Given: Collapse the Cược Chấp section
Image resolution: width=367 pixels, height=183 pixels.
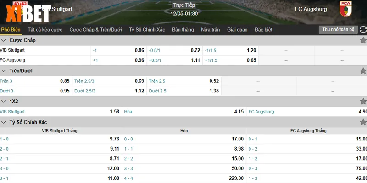Looking at the screenshot, I should click(4, 40).
